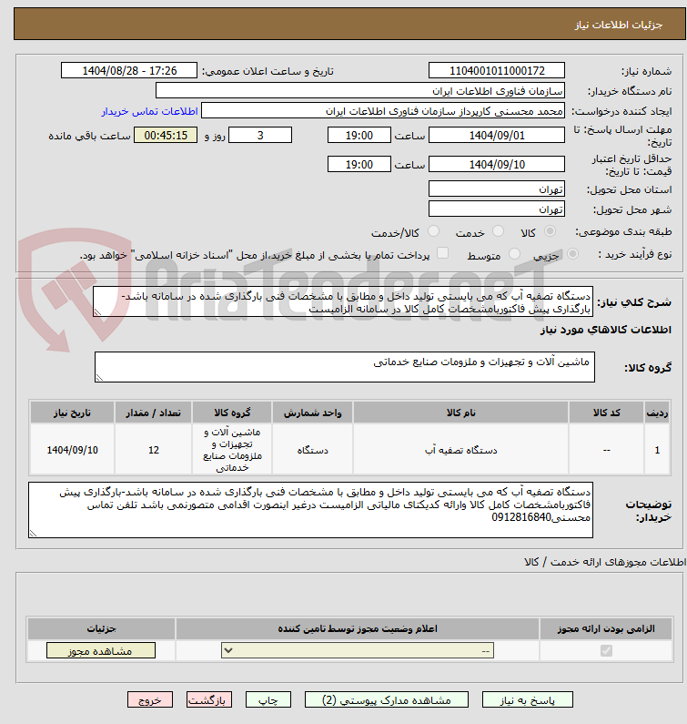Click the response deadline date 1404/09/01
This screenshot has height=724, width=687.
[497, 136]
